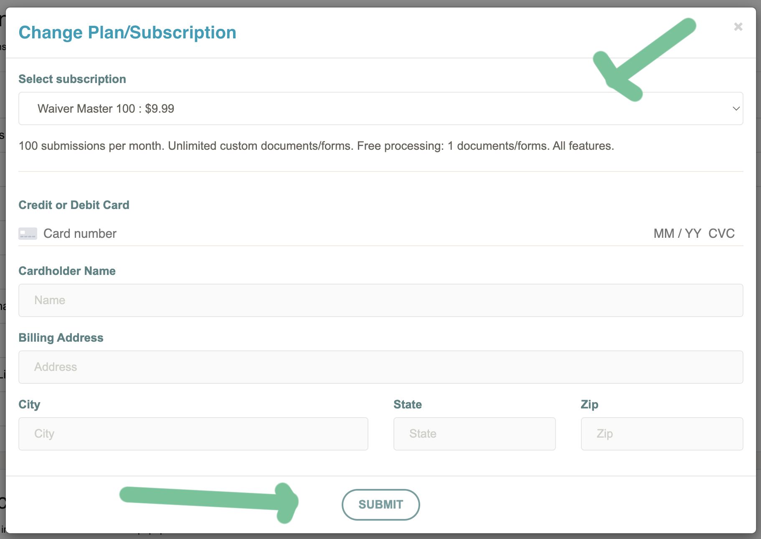The height and width of the screenshot is (539, 761).
Task: Expand the subscription list via the chevron
Action: (x=736, y=108)
